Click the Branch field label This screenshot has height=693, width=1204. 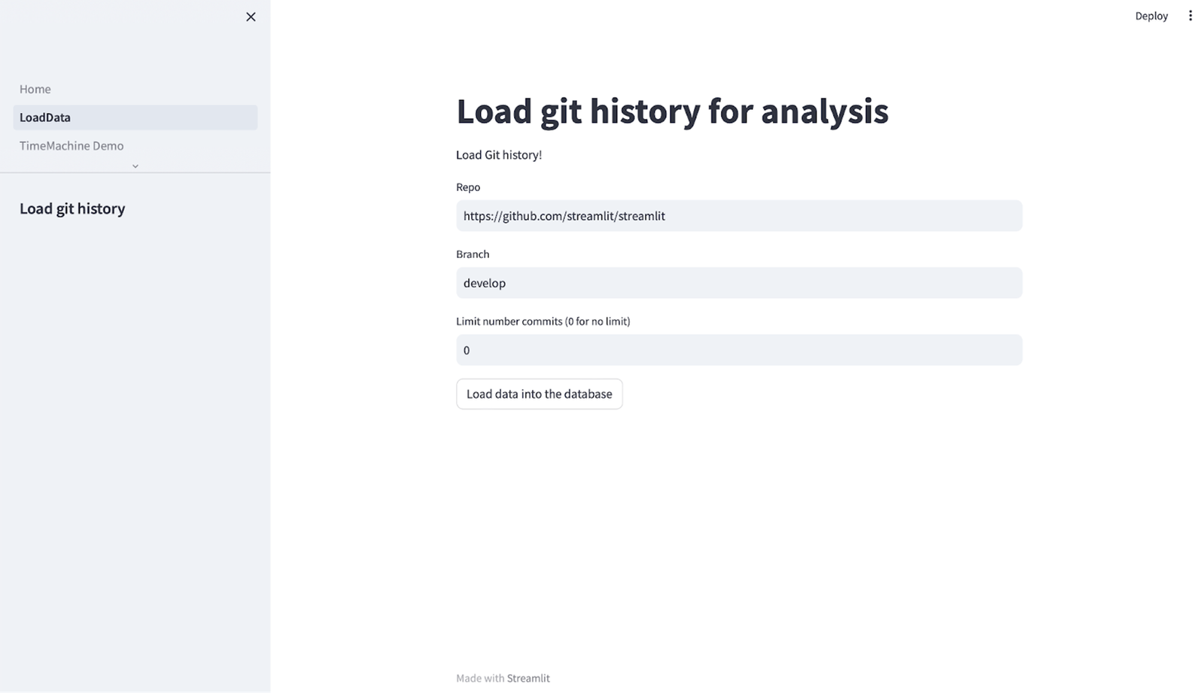click(473, 254)
